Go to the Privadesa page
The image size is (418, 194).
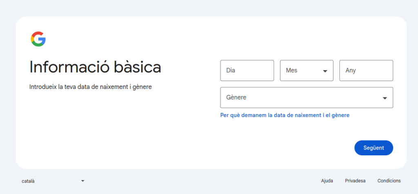pos(355,181)
